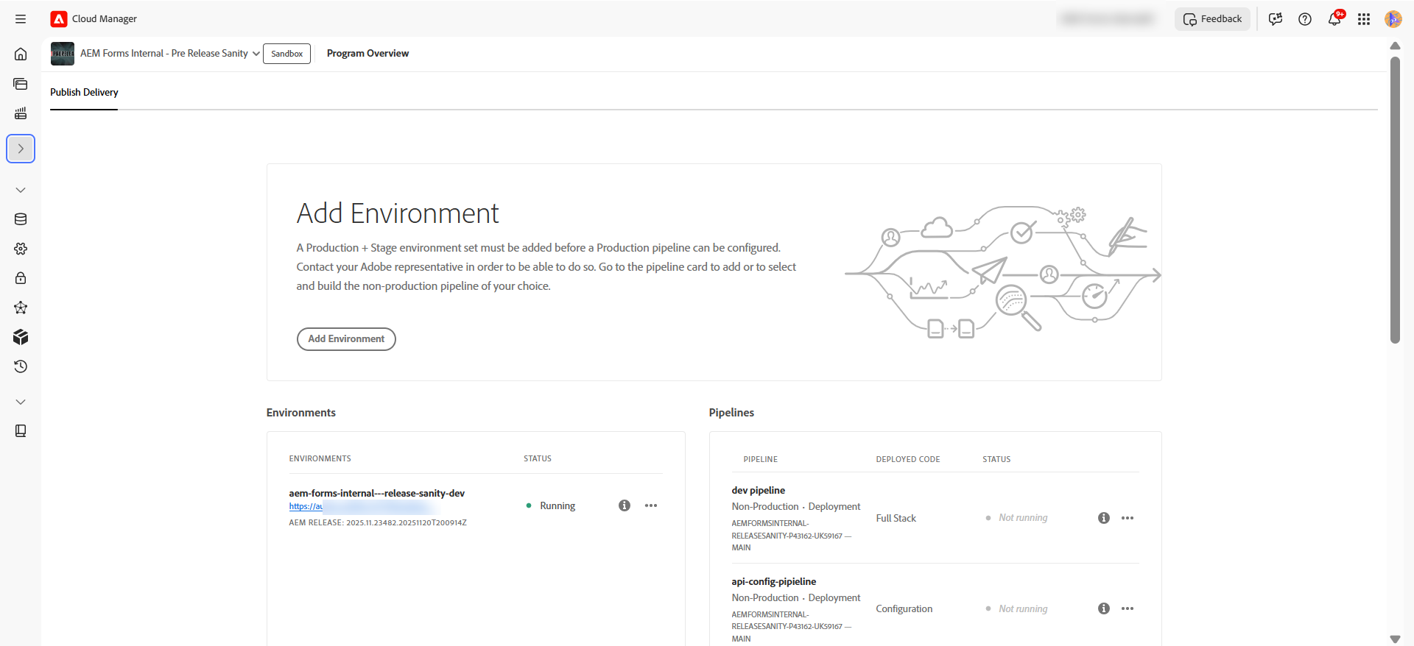Open more actions for api-config-pipieline
Screen dimensions: 1414x646
(x=1127, y=608)
